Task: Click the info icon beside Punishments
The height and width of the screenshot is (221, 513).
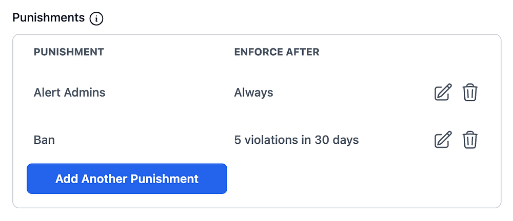Action: click(x=96, y=19)
